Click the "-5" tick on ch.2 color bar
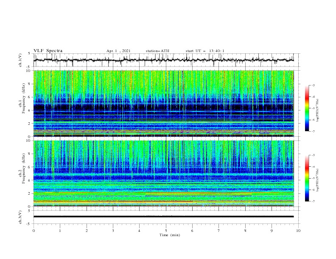This screenshot has width=336, height=259. tap(313, 178)
